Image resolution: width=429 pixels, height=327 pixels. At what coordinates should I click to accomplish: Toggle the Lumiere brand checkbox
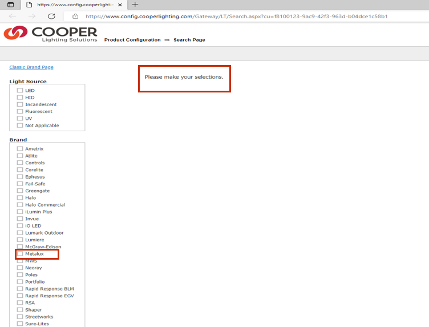click(x=20, y=240)
